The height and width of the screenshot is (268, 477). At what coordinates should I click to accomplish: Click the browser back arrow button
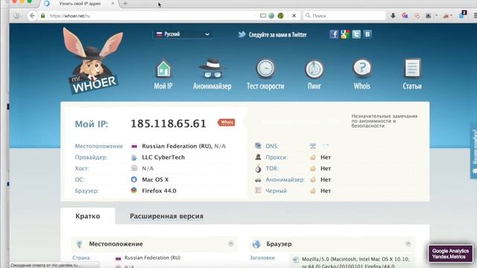(32, 16)
